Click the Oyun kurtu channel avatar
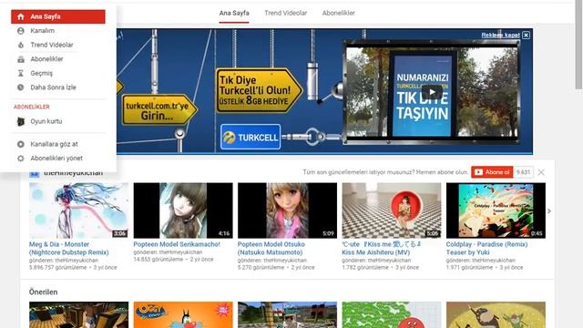Image resolution: width=583 pixels, height=328 pixels. pos(21,121)
